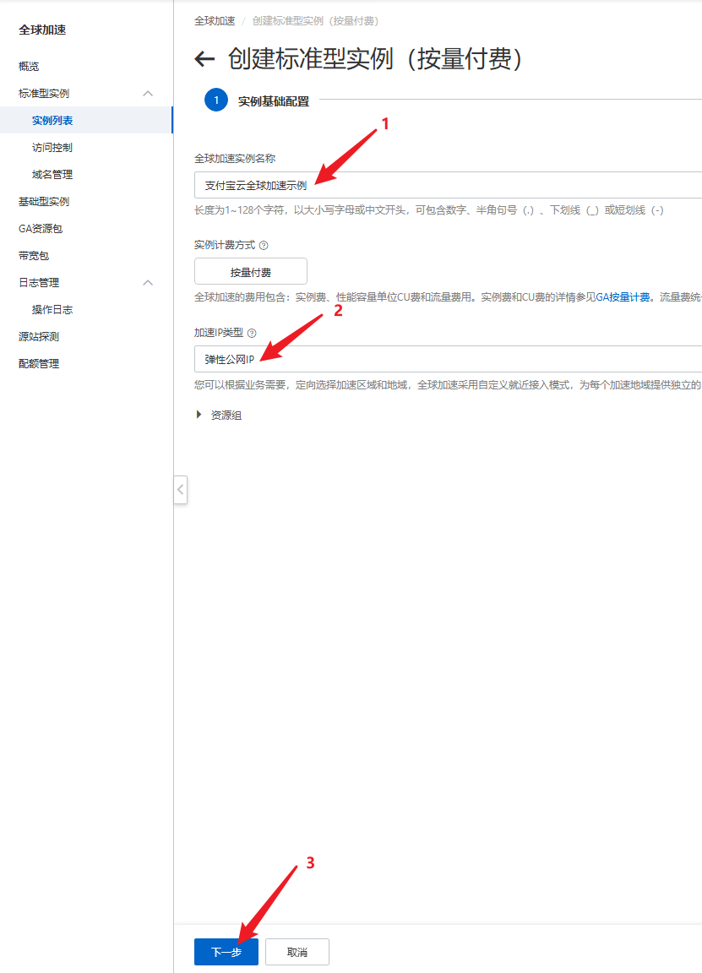Go to 访问控制 in the sidebar

tap(52, 148)
